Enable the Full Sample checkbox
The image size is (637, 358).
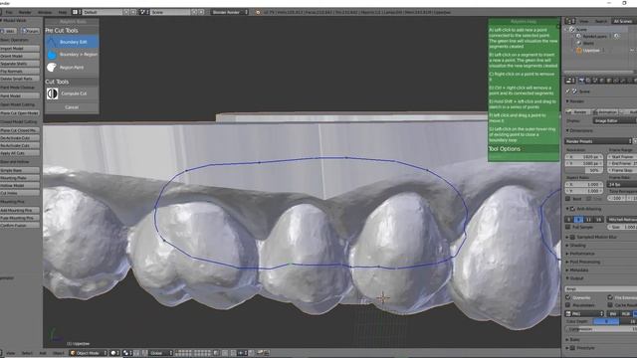point(568,228)
